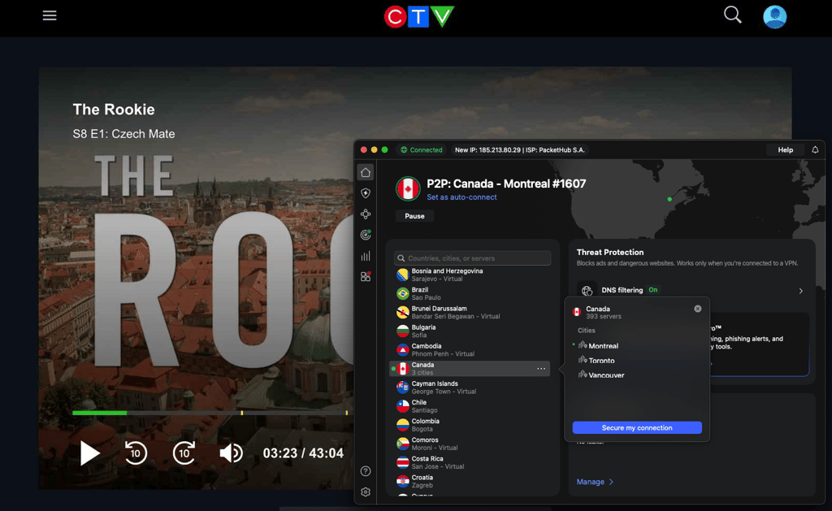Select Chile Santiago server
Screen dimensions: 832x511
(470, 406)
